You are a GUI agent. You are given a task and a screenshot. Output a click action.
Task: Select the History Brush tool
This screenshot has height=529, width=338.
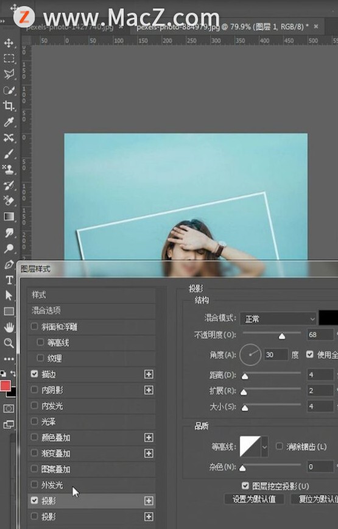point(9,185)
